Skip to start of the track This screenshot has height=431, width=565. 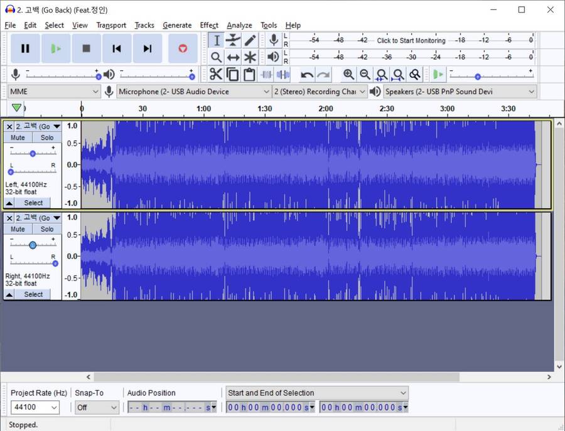click(x=117, y=48)
